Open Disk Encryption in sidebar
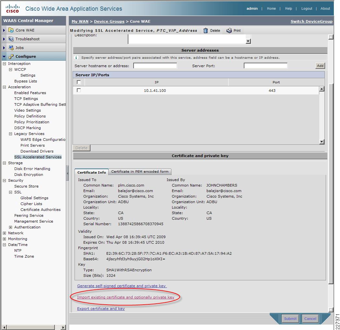 click(29, 175)
